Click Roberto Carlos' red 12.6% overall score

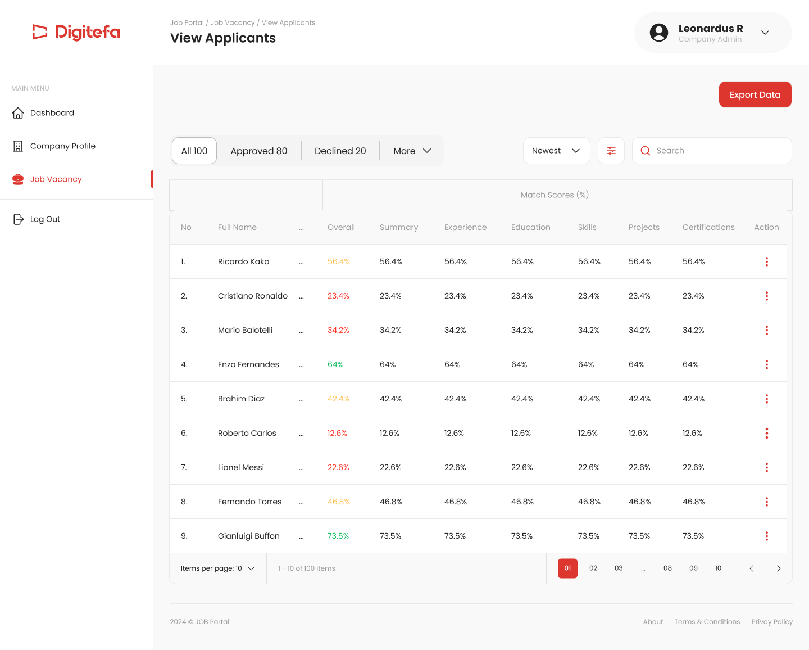point(337,434)
